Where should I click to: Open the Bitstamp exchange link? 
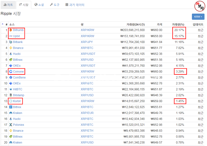tap(18, 95)
